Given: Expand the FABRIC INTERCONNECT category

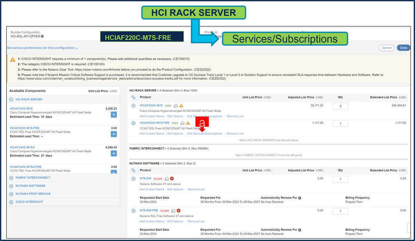Looking at the screenshot, I should click(11, 178).
